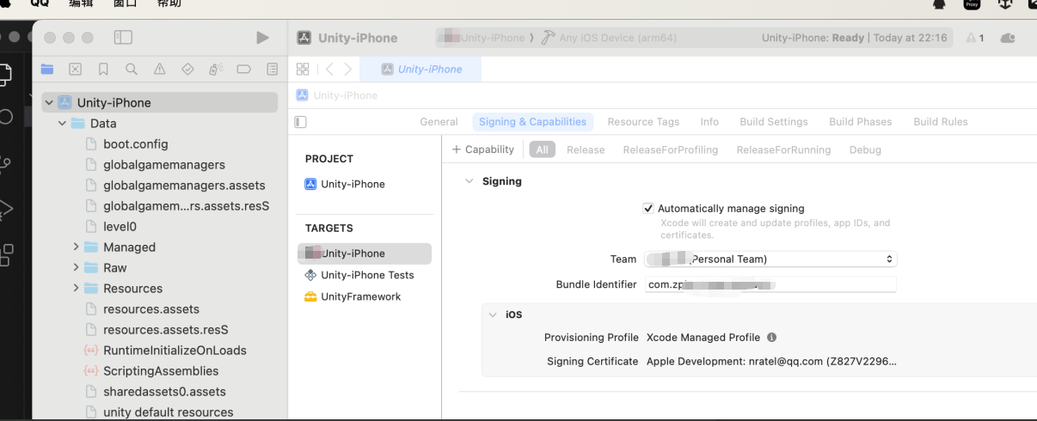1037x421 pixels.
Task: Show the warning count indicator
Action: click(975, 38)
